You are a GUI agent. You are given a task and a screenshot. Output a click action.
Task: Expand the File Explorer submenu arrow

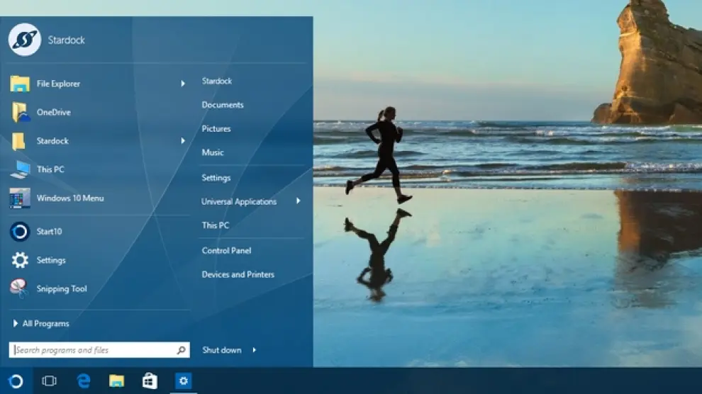(182, 84)
